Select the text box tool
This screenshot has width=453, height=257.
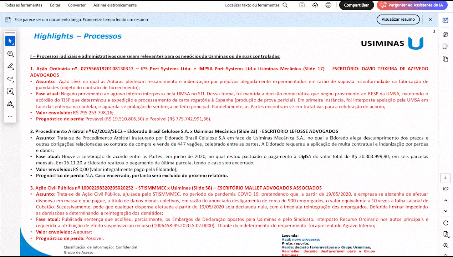(10, 91)
